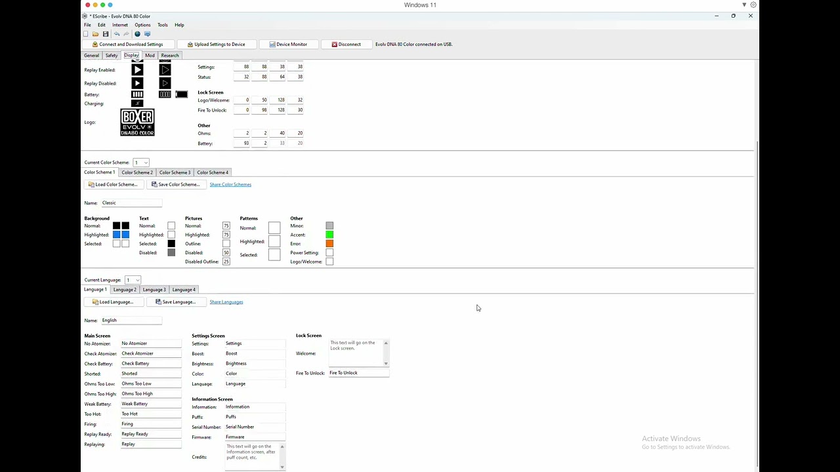The image size is (840, 472).
Task: Open Current Color Scheme dropdown
Action: (141, 163)
